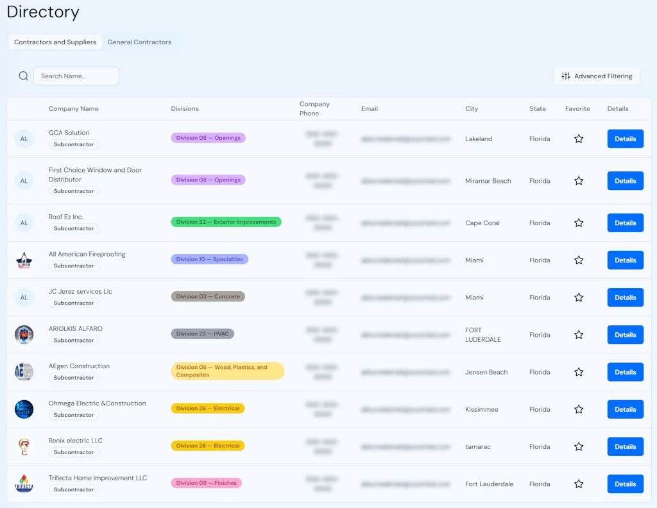Image resolution: width=657 pixels, height=508 pixels.
Task: Click the AL avatar for GCA Solution
Action: pyautogui.click(x=24, y=139)
